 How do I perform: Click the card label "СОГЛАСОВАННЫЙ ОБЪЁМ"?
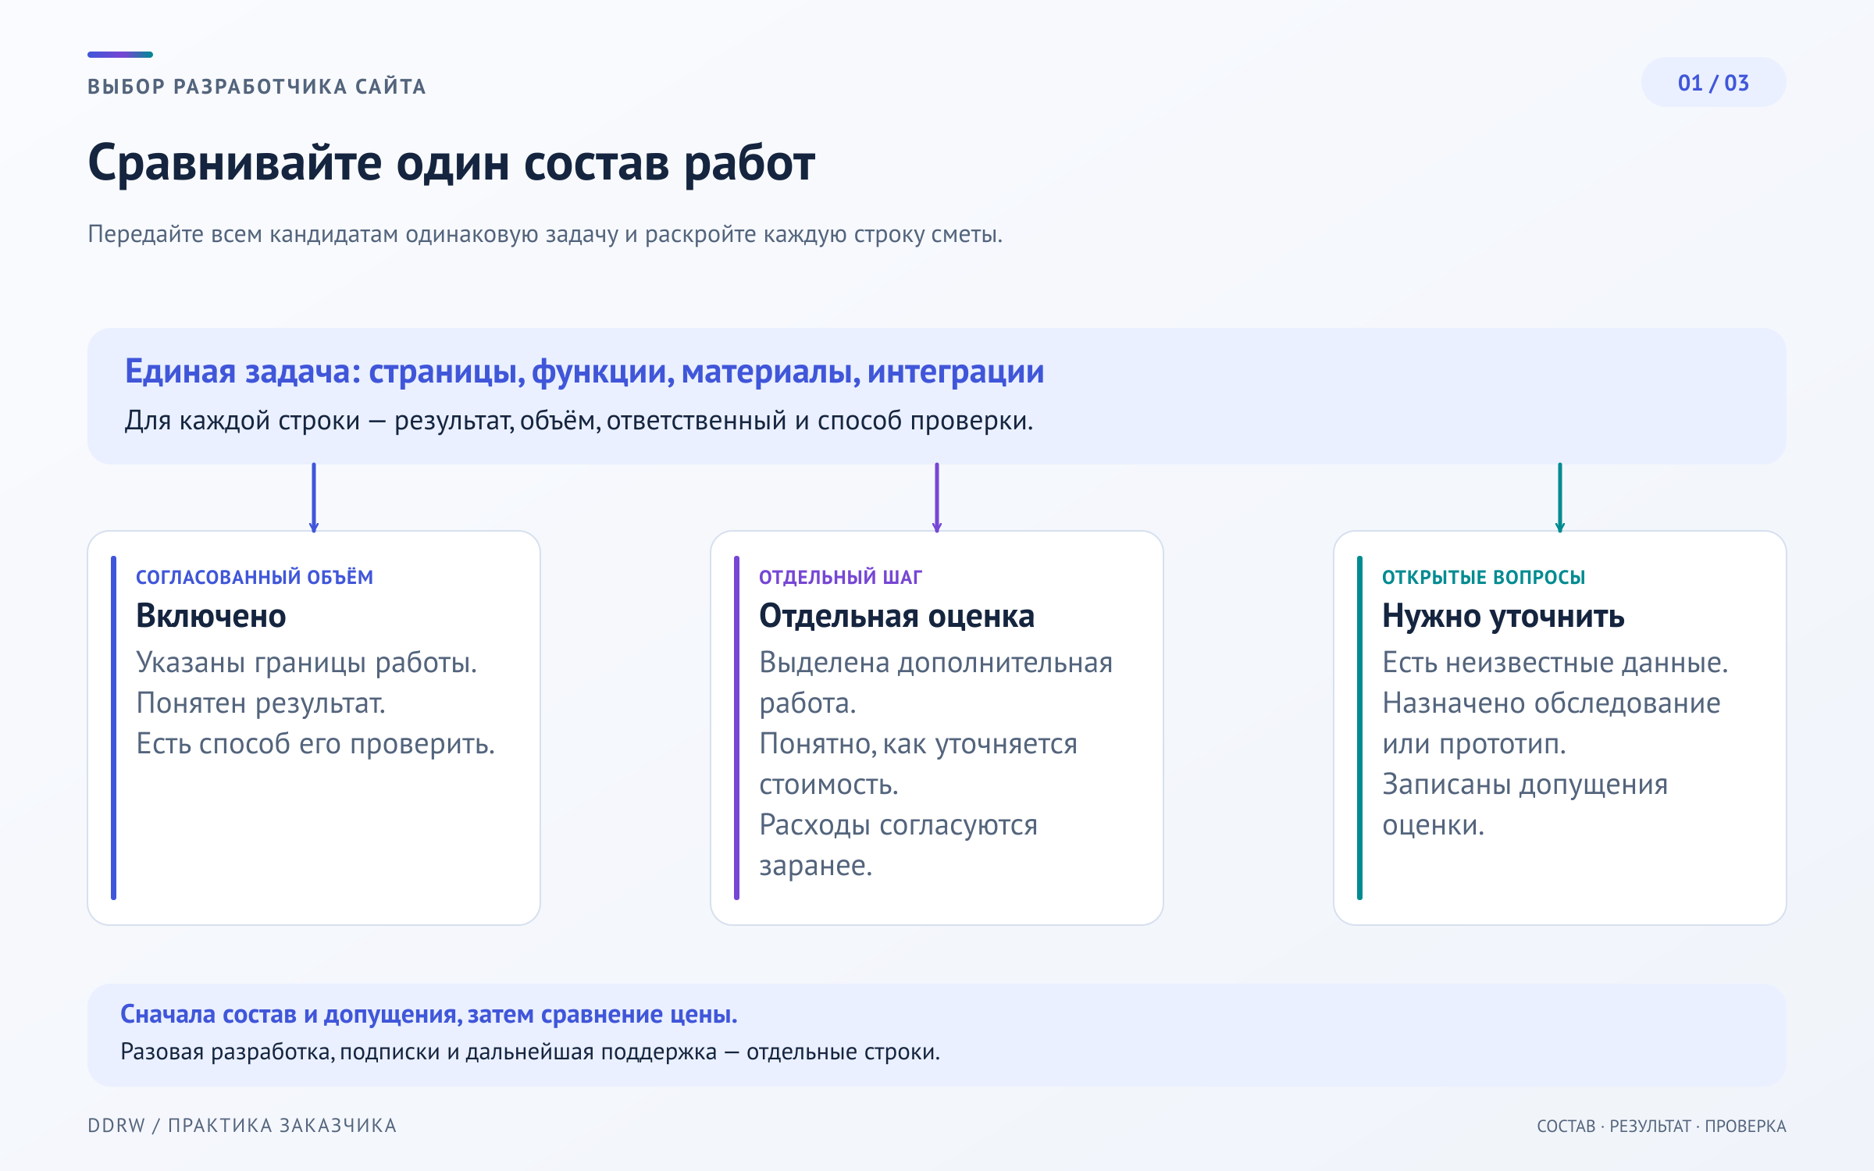[255, 577]
